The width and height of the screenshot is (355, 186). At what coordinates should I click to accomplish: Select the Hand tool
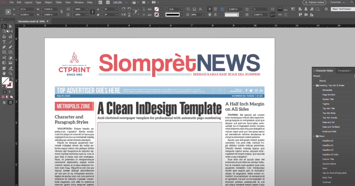click(x=4, y=73)
